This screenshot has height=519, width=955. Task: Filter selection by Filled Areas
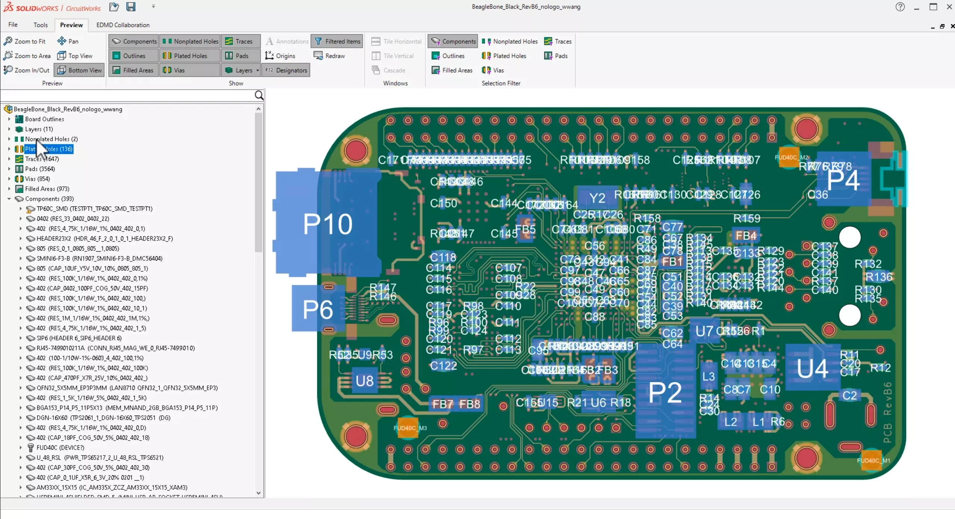point(452,70)
